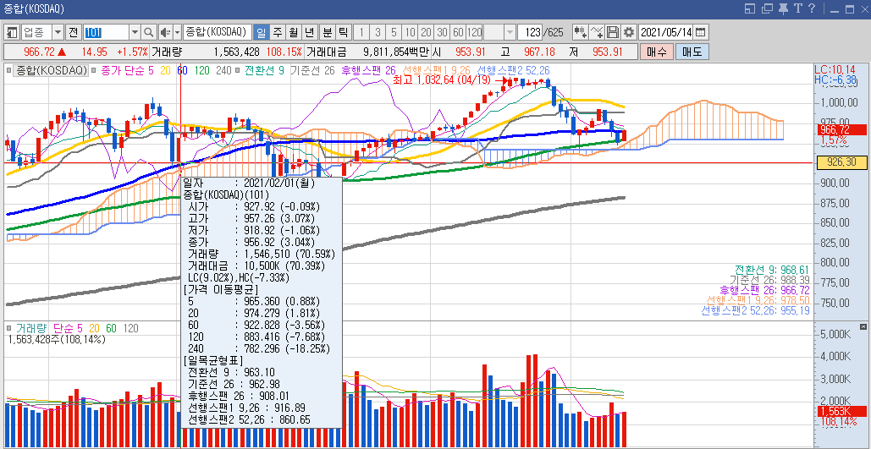Click the 966.72 current price tag on axis
The image size is (871, 449).
(843, 130)
